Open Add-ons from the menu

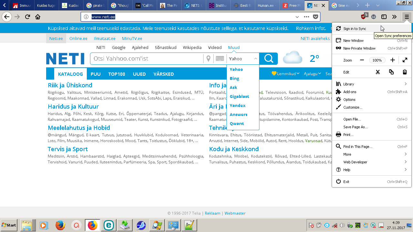point(372,92)
